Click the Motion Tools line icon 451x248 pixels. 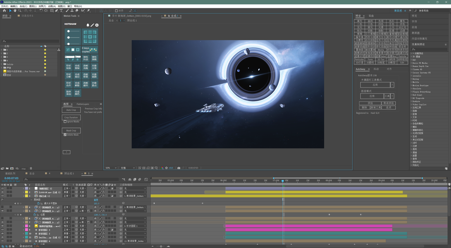point(92,25)
